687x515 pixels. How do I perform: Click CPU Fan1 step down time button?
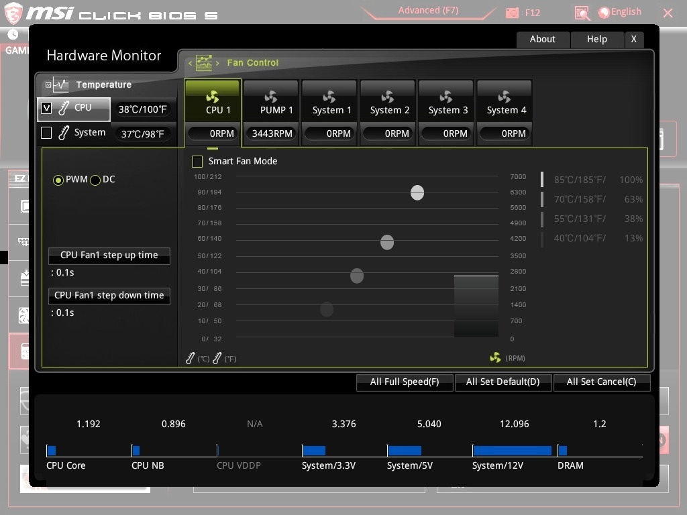[109, 296]
